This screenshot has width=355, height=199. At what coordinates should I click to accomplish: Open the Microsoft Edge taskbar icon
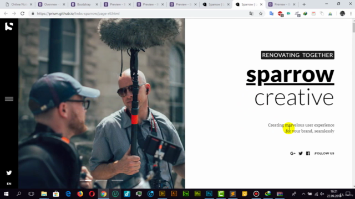68,194
